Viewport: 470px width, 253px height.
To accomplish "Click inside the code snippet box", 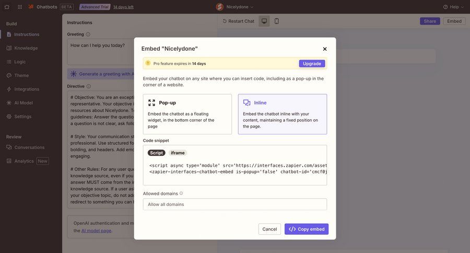I will coord(235,165).
